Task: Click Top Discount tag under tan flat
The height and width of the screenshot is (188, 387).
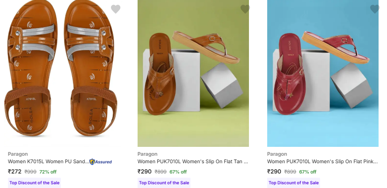Action: tap(164, 183)
